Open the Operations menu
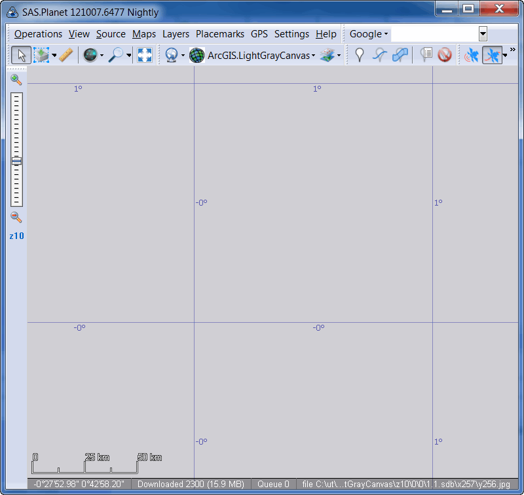 click(x=38, y=34)
